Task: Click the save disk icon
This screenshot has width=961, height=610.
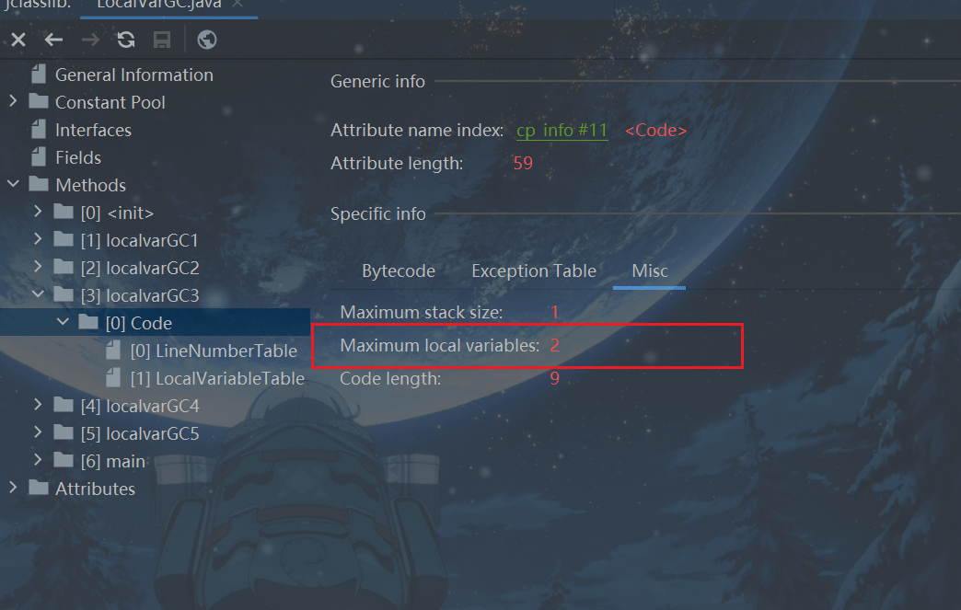Action: tap(162, 40)
